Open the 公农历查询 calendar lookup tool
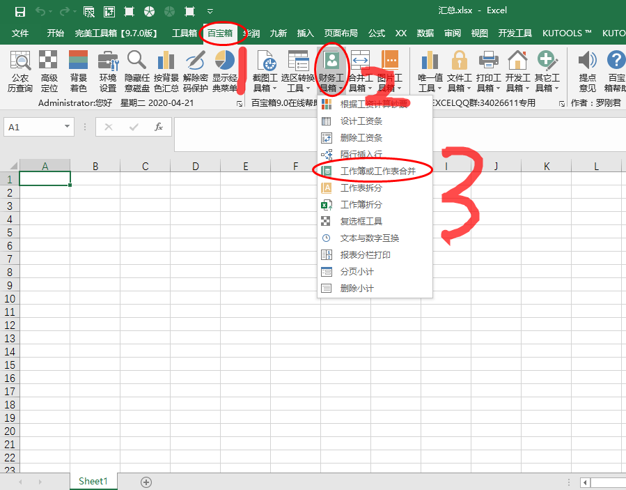 click(20, 72)
